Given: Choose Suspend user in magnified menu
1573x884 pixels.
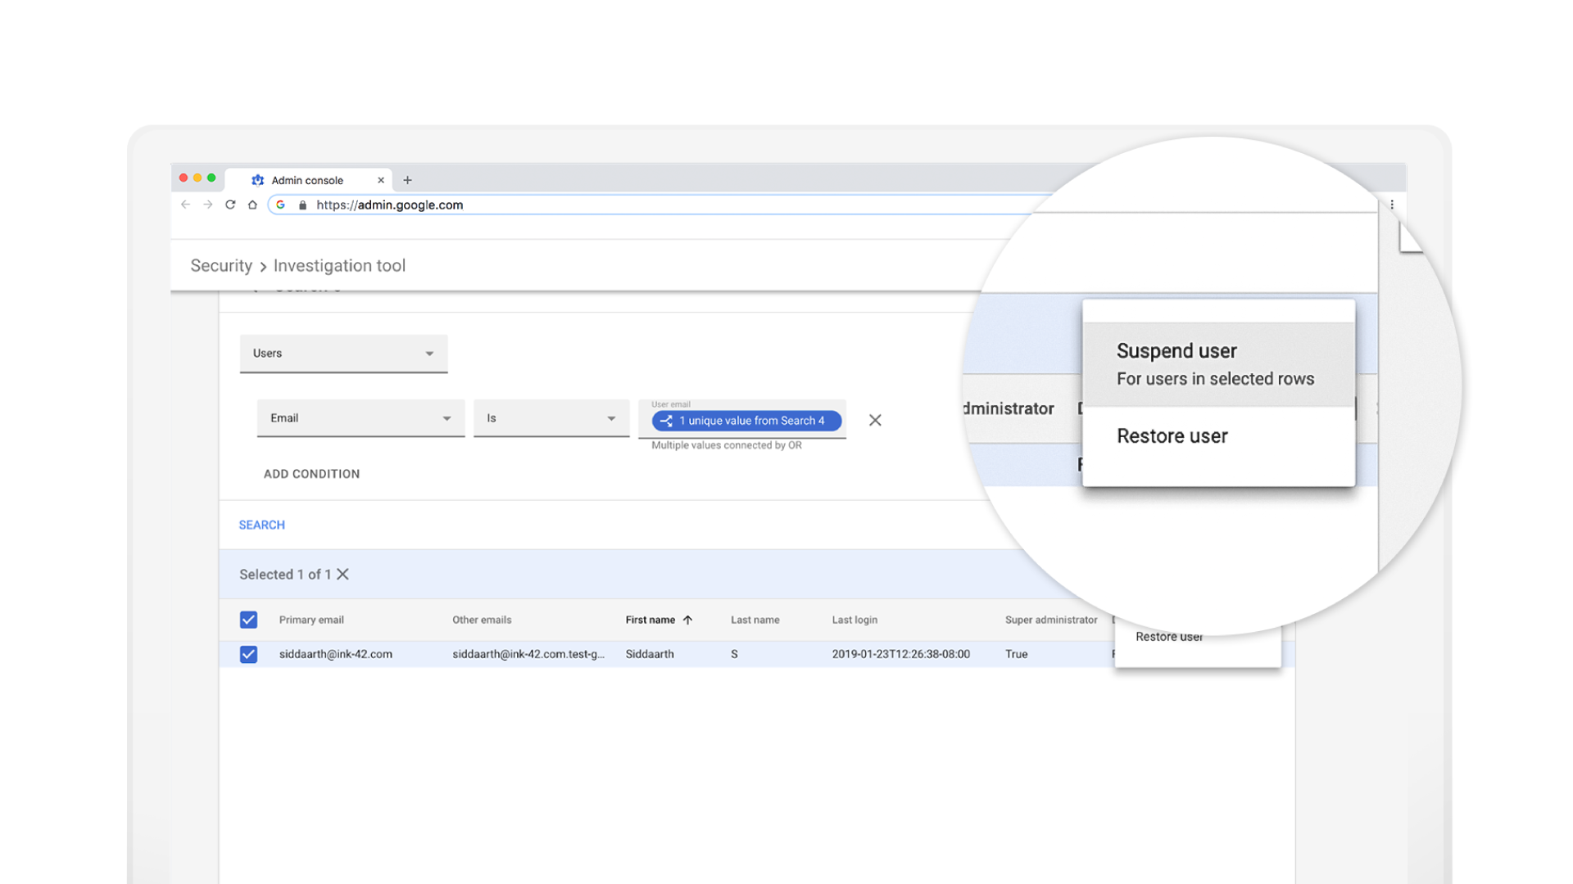Looking at the screenshot, I should [x=1219, y=364].
